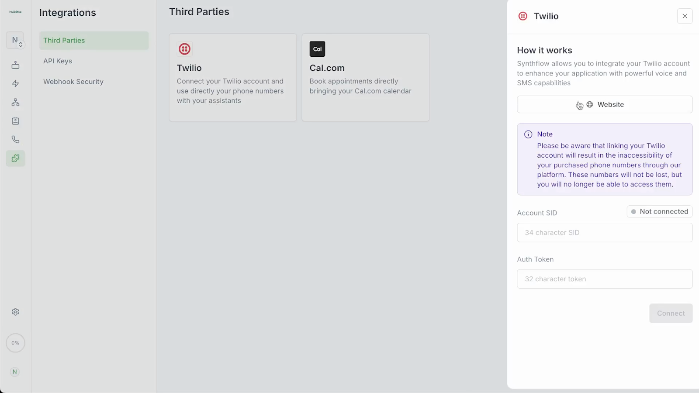Open the contacts icon in sidebar
699x393 pixels.
(15, 121)
